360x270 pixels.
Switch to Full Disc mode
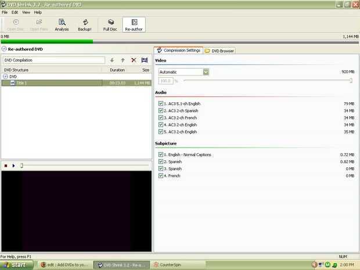click(x=110, y=25)
